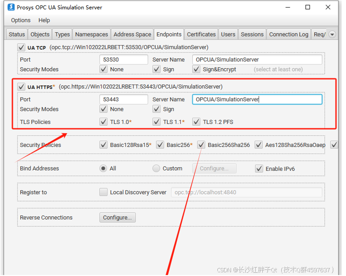This screenshot has width=346, height=276.
Task: Expand the hidden tabs dropdown arrow
Action: click(332, 35)
